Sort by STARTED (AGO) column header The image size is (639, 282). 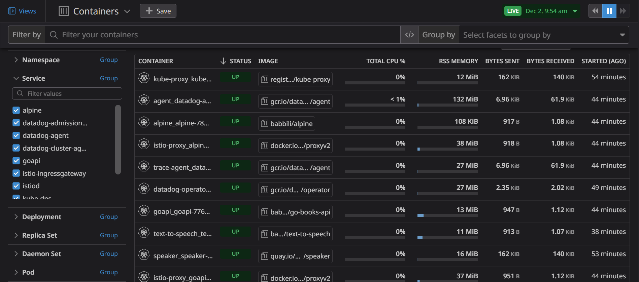pos(604,61)
